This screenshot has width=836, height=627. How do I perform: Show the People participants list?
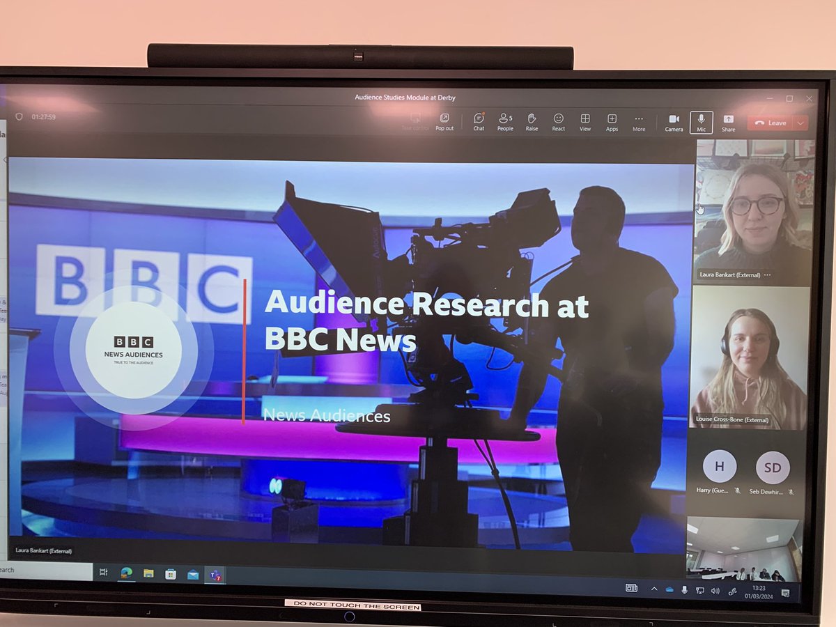(505, 121)
